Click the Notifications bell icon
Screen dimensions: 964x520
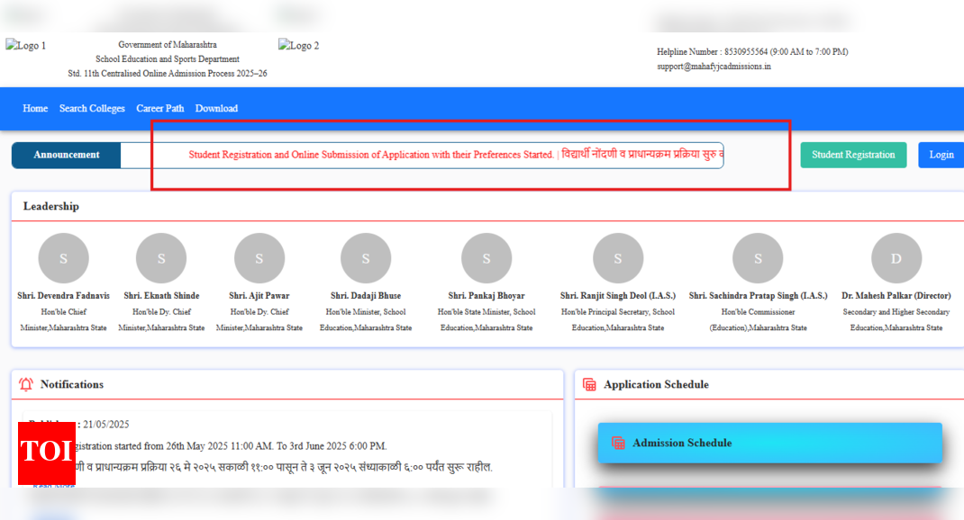point(26,384)
